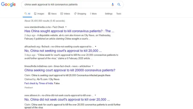Image resolution: width=193 pixels, height=109 pixels.
Task: Click the voice search microphone icon
Action: (112, 5)
